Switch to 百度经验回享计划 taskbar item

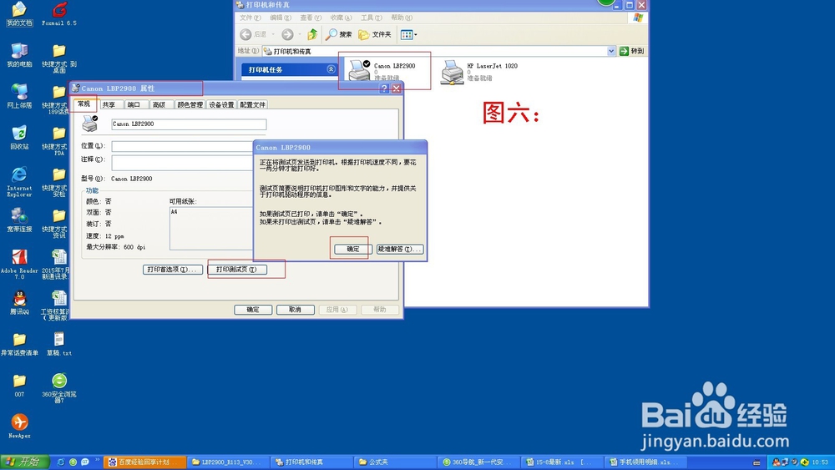pyautogui.click(x=145, y=462)
